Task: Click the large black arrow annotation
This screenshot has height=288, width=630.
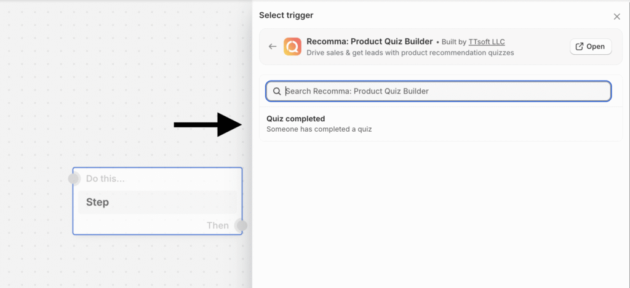Action: 208,125
